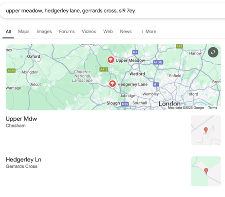Open the Upper Mdw Chesham result
The height and width of the screenshot is (197, 225).
point(21,122)
